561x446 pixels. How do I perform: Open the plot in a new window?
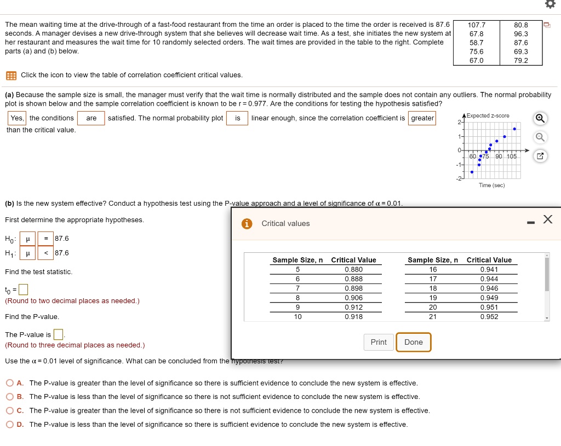point(540,156)
